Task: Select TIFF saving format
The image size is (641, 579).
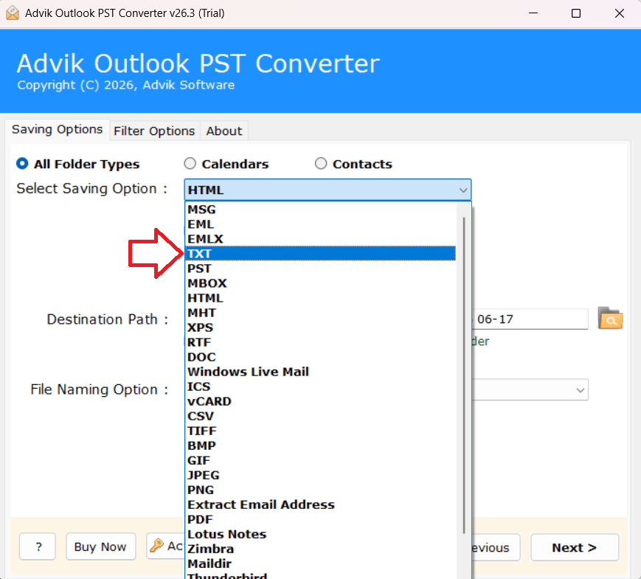Action: tap(321, 431)
